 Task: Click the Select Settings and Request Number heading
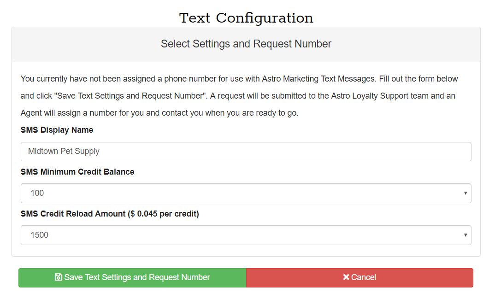(x=246, y=44)
